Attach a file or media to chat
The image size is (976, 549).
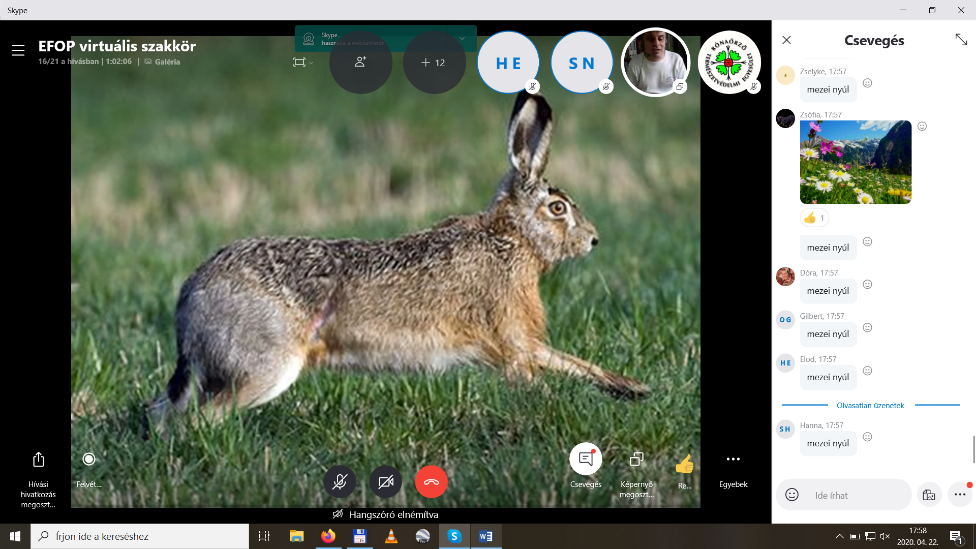pos(929,495)
